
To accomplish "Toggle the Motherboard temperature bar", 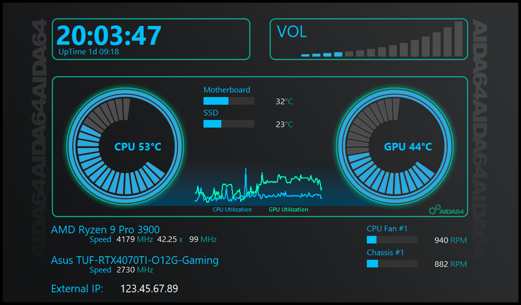I will click(x=228, y=101).
